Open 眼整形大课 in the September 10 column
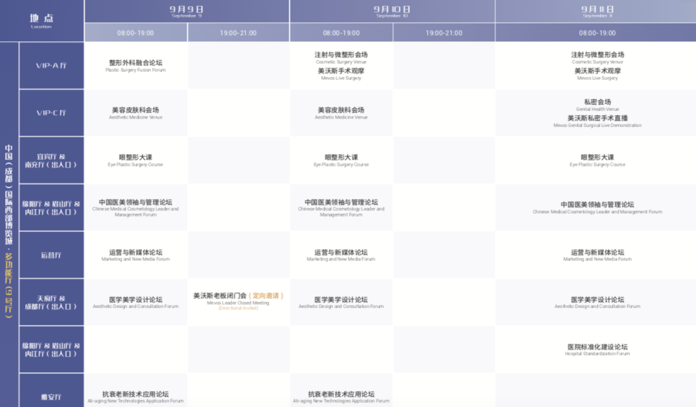 pos(342,160)
